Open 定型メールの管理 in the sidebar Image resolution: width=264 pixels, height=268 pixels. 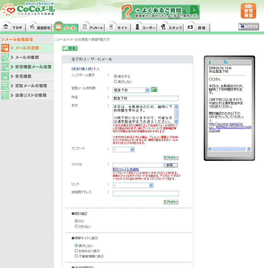(27, 86)
